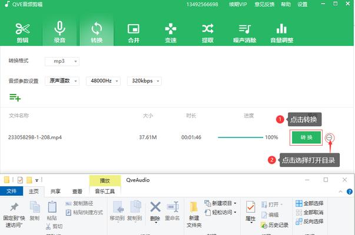The image size is (355, 235).
Task: Click 编辑 in Explorer ribbon
Action: pyautogui.click(x=270, y=214)
